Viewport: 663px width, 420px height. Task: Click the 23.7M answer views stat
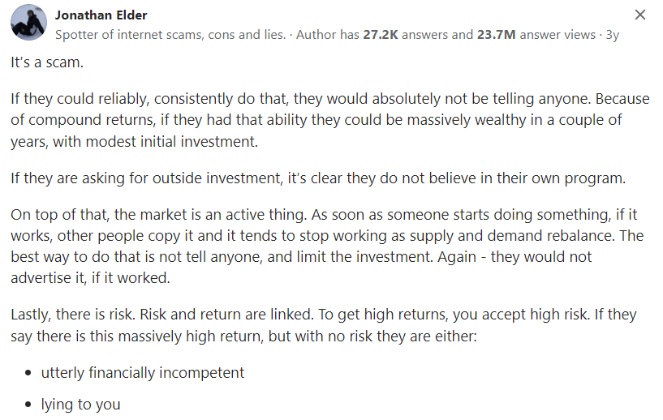click(536, 35)
